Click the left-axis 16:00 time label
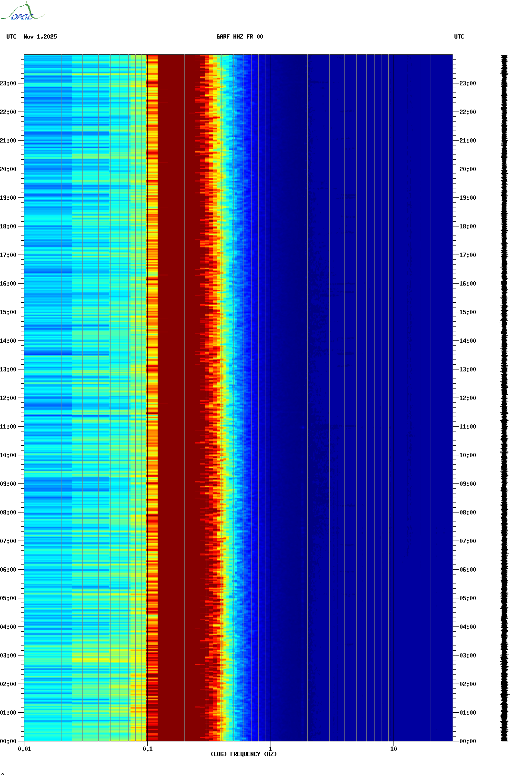 click(8, 284)
